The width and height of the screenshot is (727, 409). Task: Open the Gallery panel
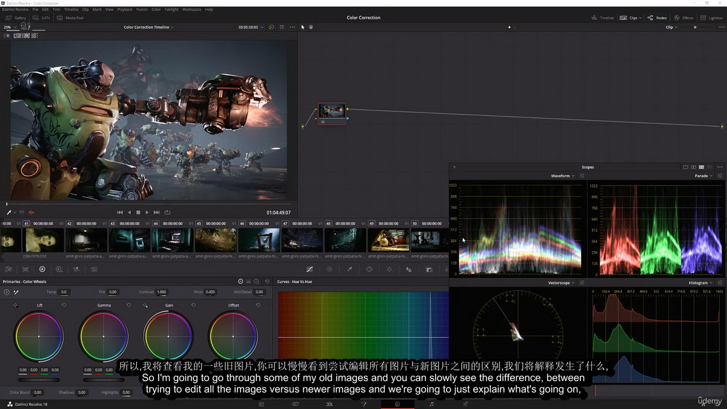(16, 18)
